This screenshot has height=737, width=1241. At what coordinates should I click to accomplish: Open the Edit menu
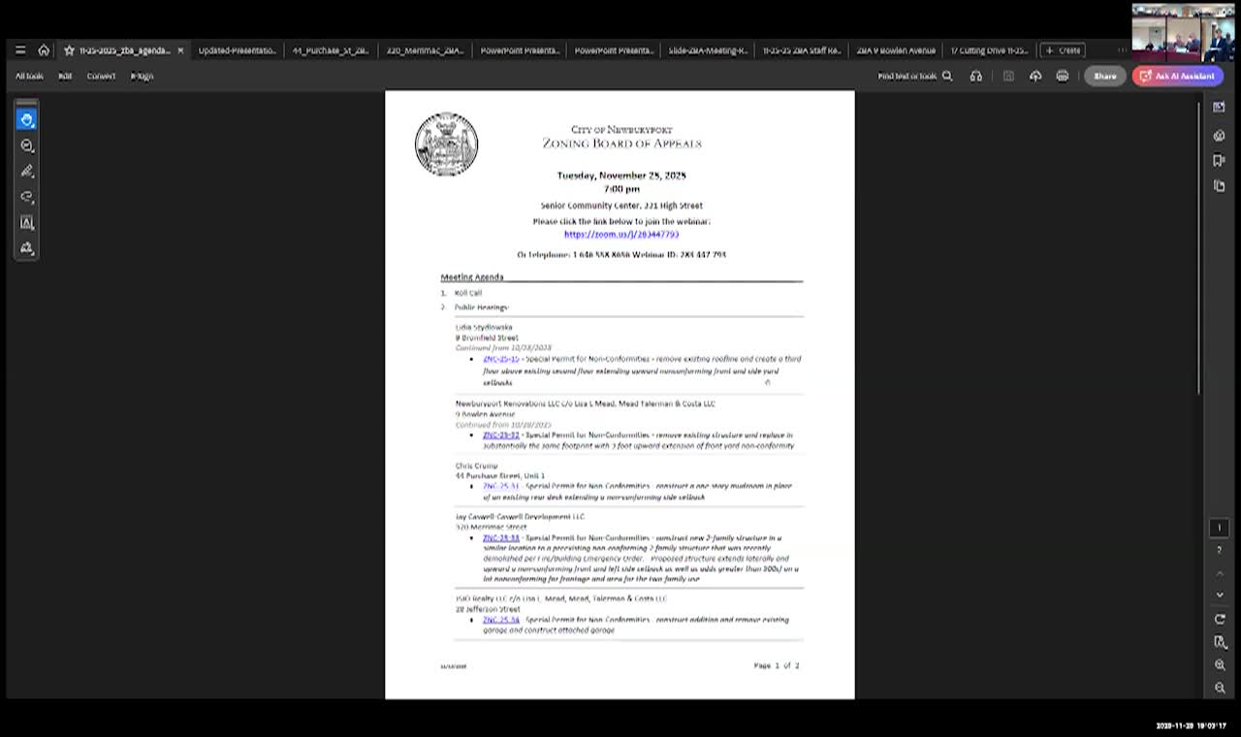tap(64, 76)
